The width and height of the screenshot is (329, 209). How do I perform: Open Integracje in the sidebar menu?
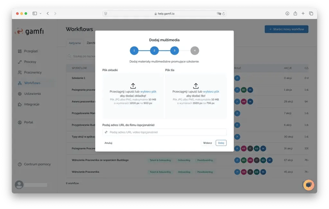coord(32,104)
